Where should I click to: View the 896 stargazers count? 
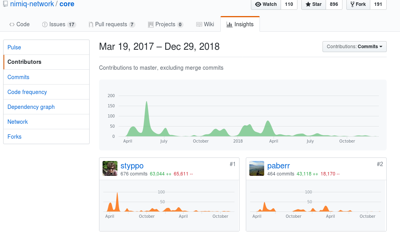(x=334, y=4)
